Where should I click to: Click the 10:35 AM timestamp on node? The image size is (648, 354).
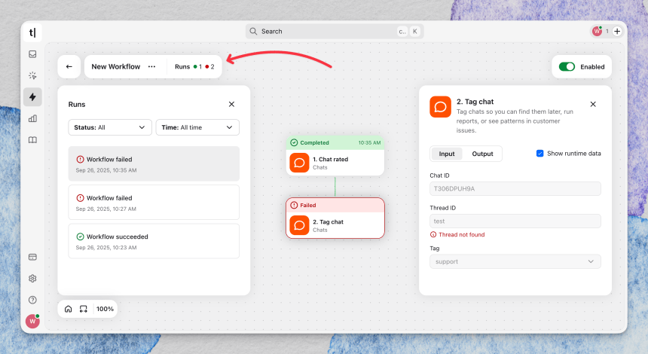[x=369, y=142]
